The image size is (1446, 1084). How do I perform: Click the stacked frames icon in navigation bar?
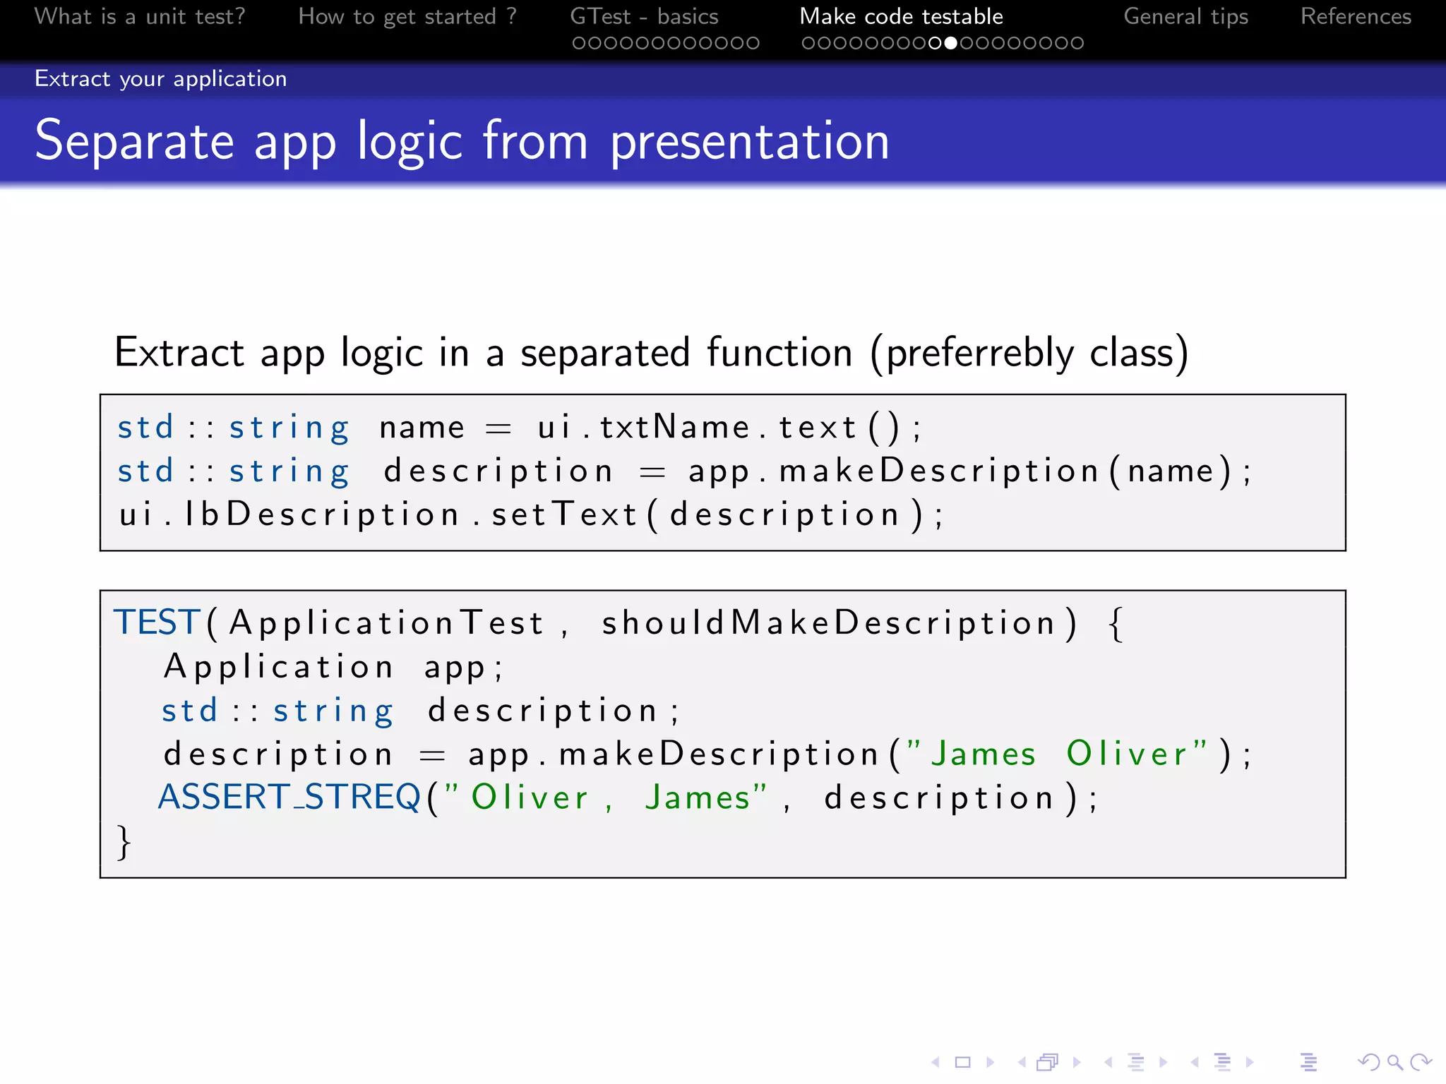tap(1048, 1062)
